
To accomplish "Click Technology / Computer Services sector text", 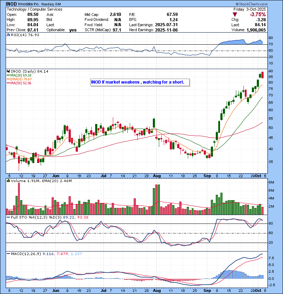I will coord(35,9).
